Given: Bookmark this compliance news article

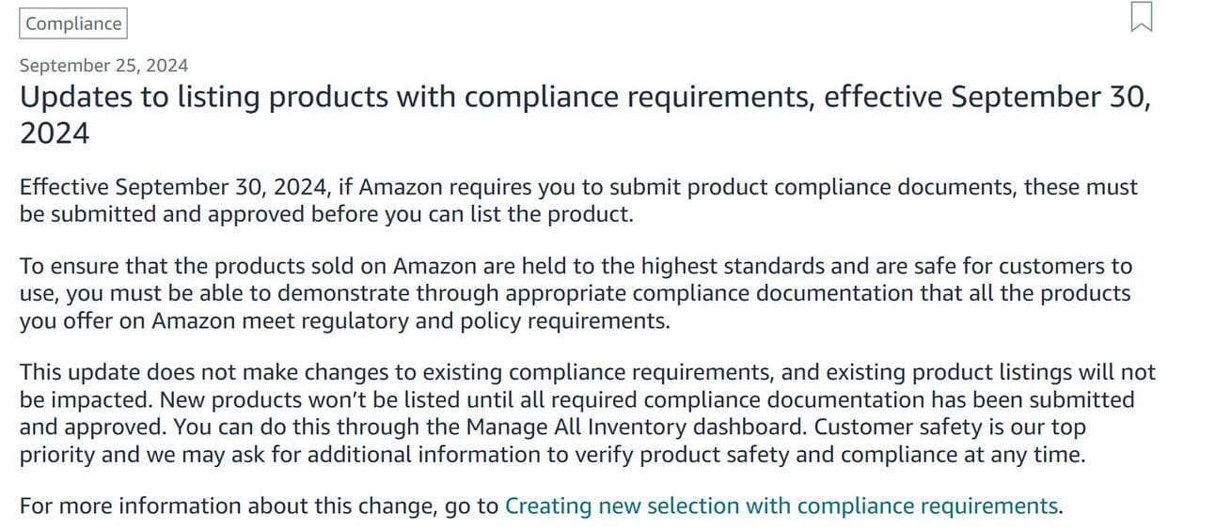Looking at the screenshot, I should click(1142, 17).
